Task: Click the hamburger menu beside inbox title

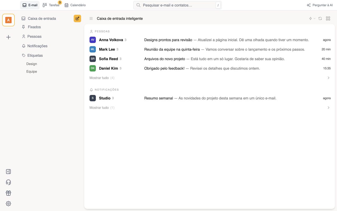Action: click(x=91, y=18)
